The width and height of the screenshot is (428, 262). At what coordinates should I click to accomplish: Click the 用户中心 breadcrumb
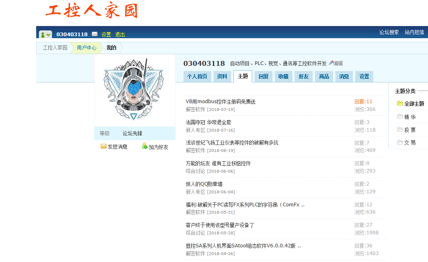click(x=86, y=48)
